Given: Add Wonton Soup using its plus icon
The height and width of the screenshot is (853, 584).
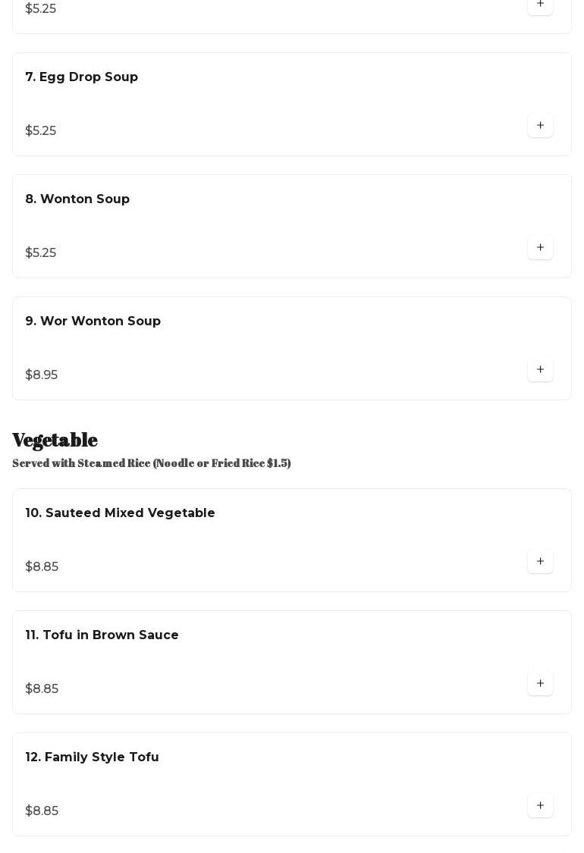Looking at the screenshot, I should tap(540, 247).
